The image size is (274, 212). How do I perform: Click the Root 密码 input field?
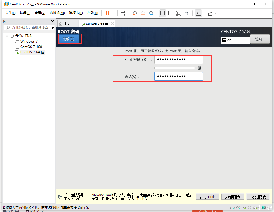(x=179, y=60)
